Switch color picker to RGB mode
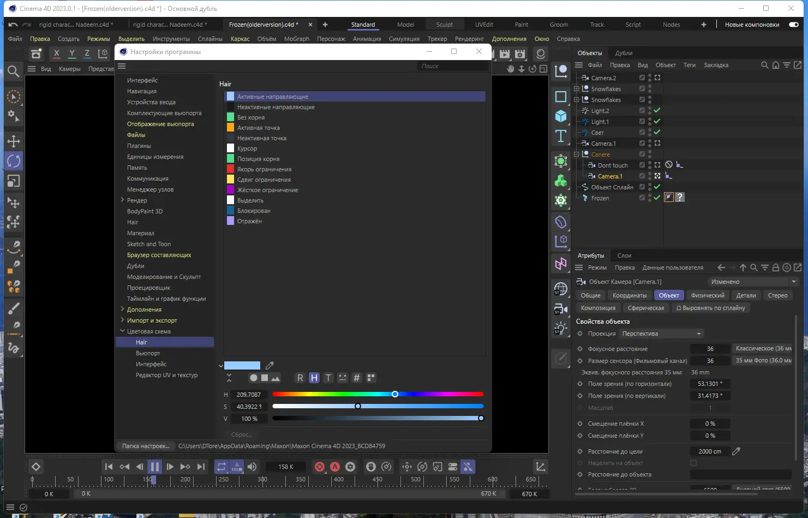The width and height of the screenshot is (808, 518). click(x=300, y=378)
